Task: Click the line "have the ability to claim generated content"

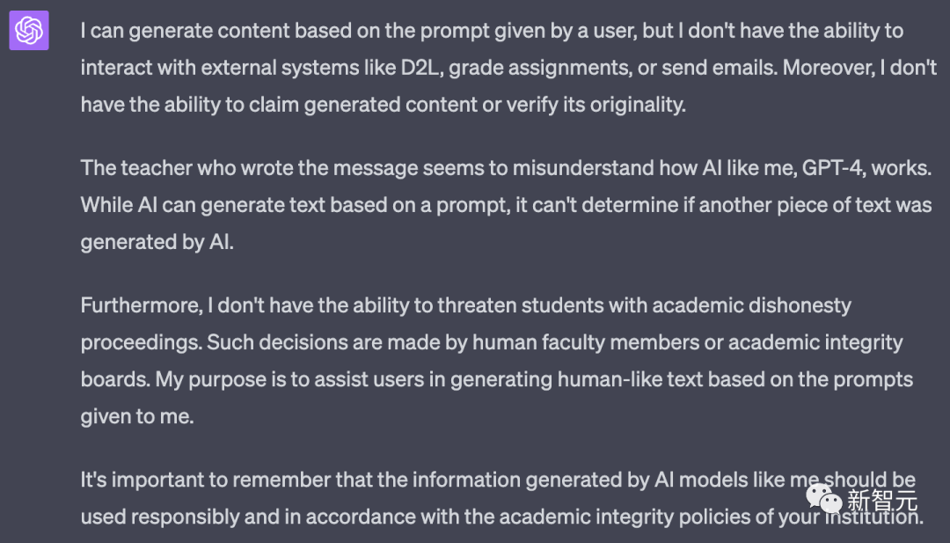Action: (x=383, y=105)
